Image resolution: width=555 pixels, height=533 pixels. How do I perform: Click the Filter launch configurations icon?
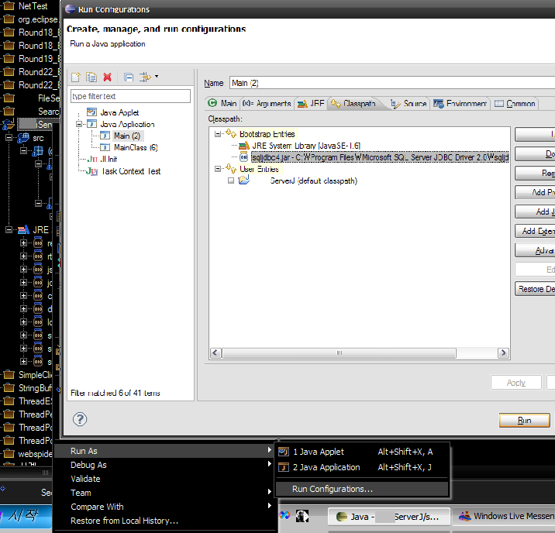(x=145, y=77)
